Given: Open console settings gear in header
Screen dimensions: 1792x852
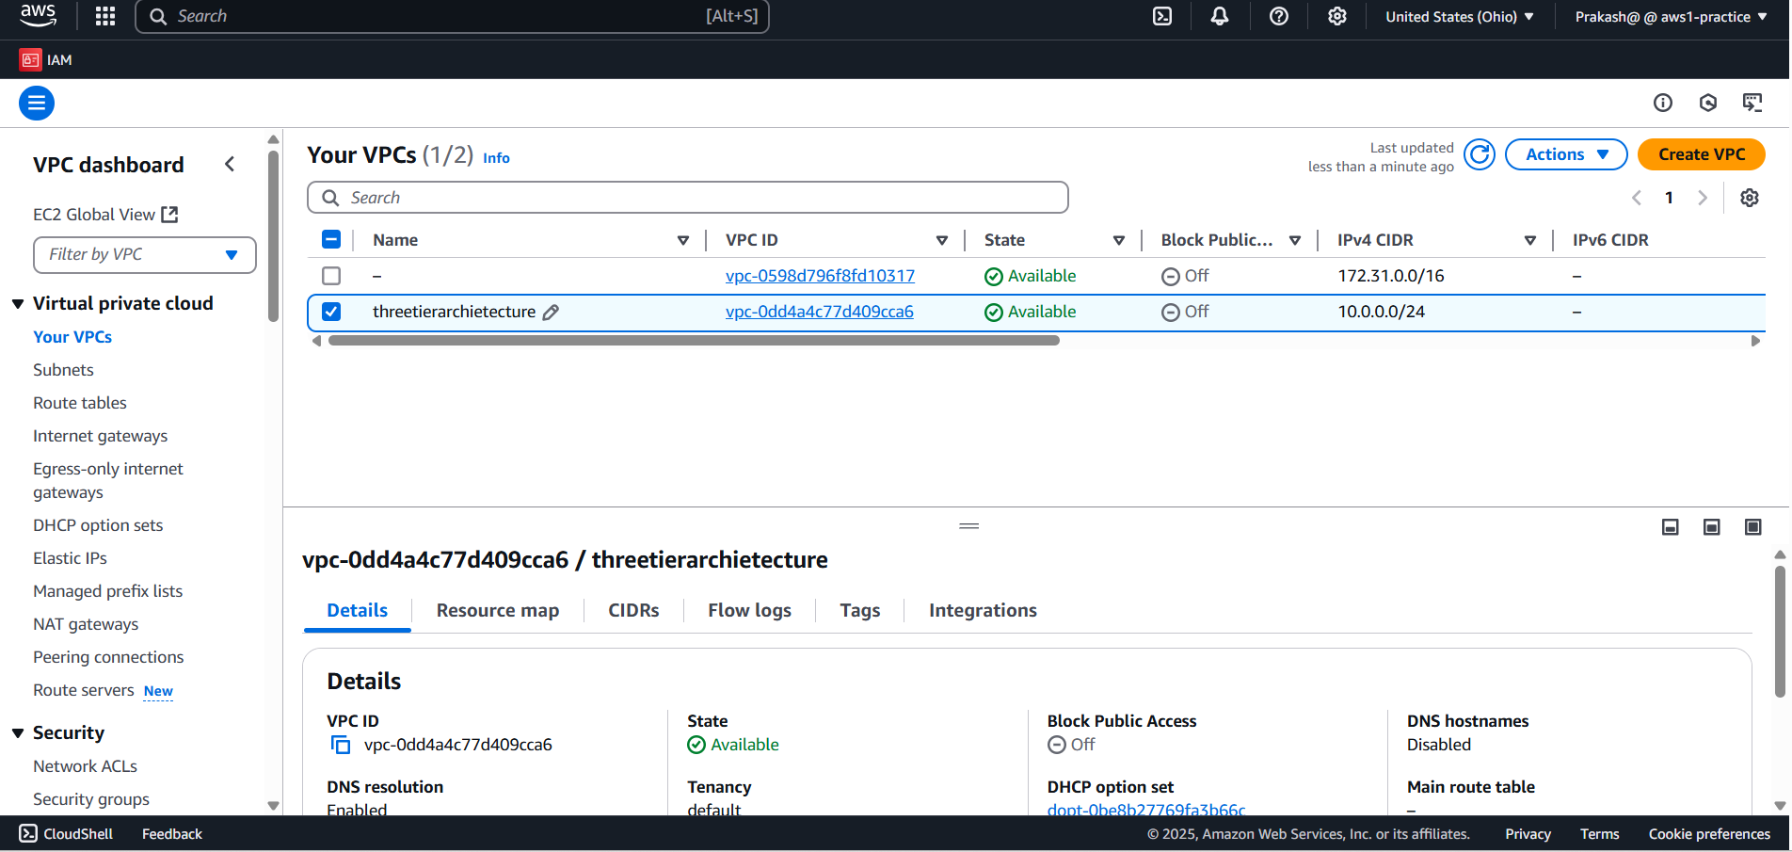Looking at the screenshot, I should click(1336, 16).
